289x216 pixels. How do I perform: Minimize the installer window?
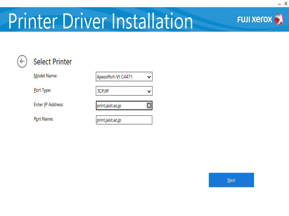279,3
